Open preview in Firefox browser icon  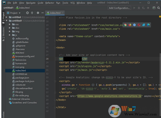[130, 25]
